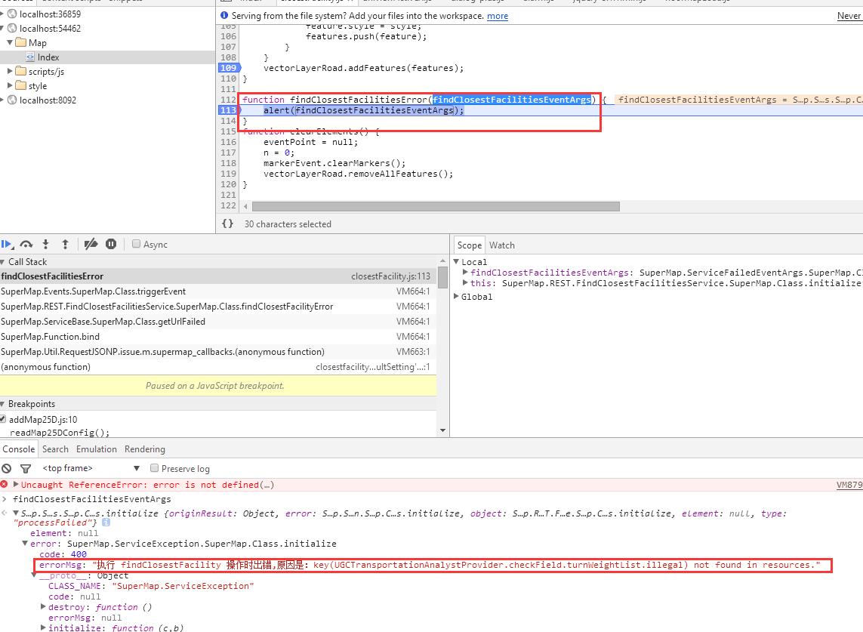This screenshot has width=863, height=632.
Task: Collapse the Call Stack section
Action: pos(3,262)
